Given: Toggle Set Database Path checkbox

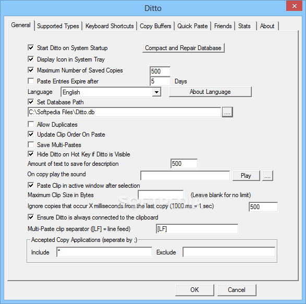Looking at the screenshot, I should (31, 102).
